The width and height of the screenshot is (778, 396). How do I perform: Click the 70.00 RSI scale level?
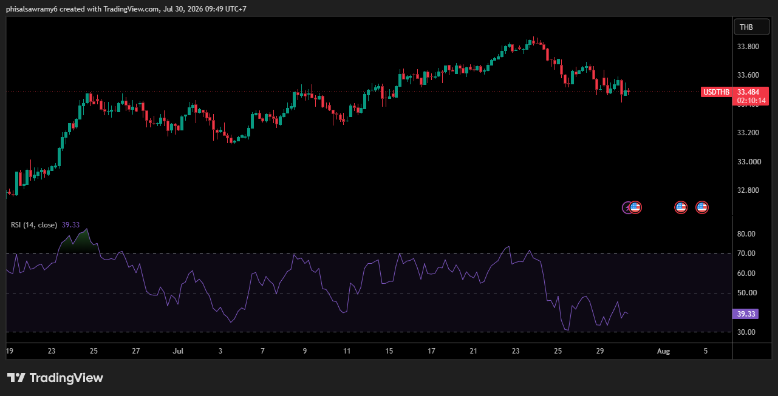point(746,253)
